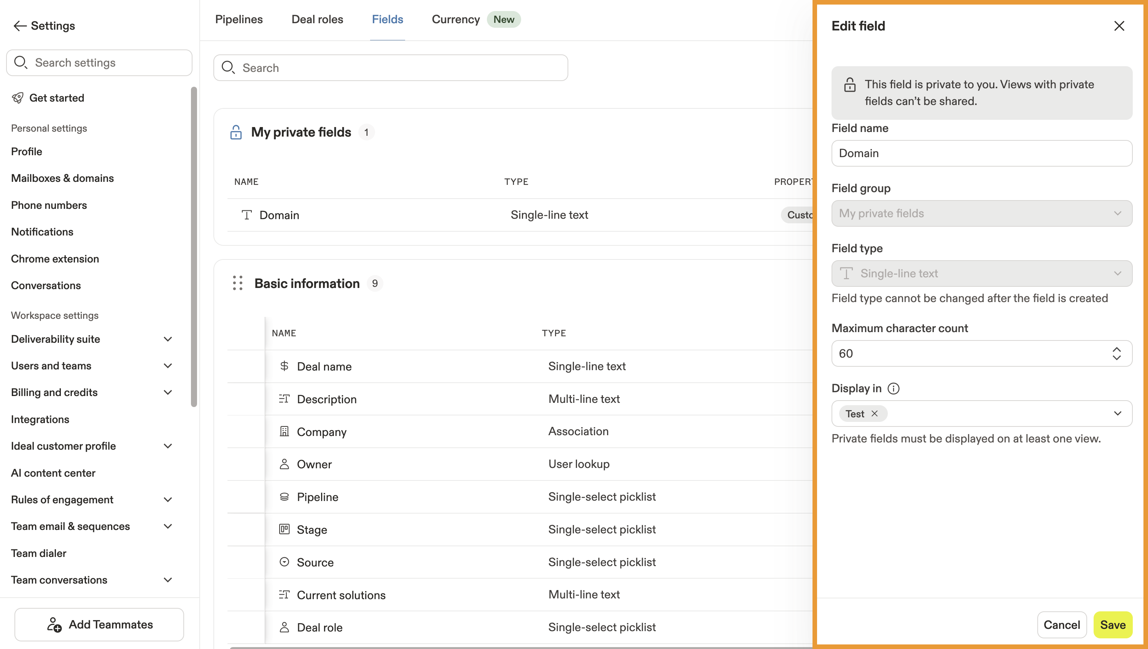Click the Get started rocket icon

[18, 98]
